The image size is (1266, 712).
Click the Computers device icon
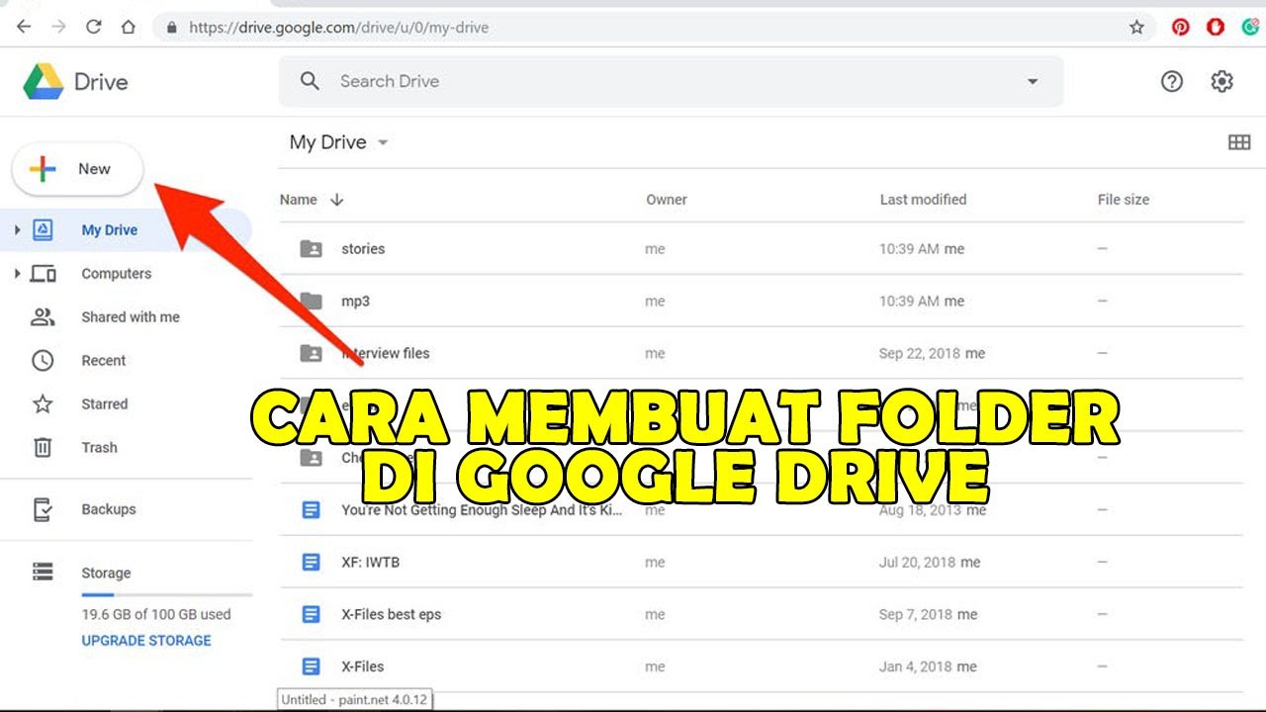(43, 274)
